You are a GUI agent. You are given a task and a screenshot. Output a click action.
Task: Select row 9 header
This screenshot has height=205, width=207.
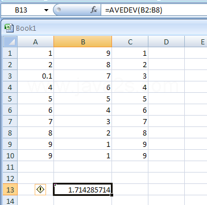tap(10, 144)
